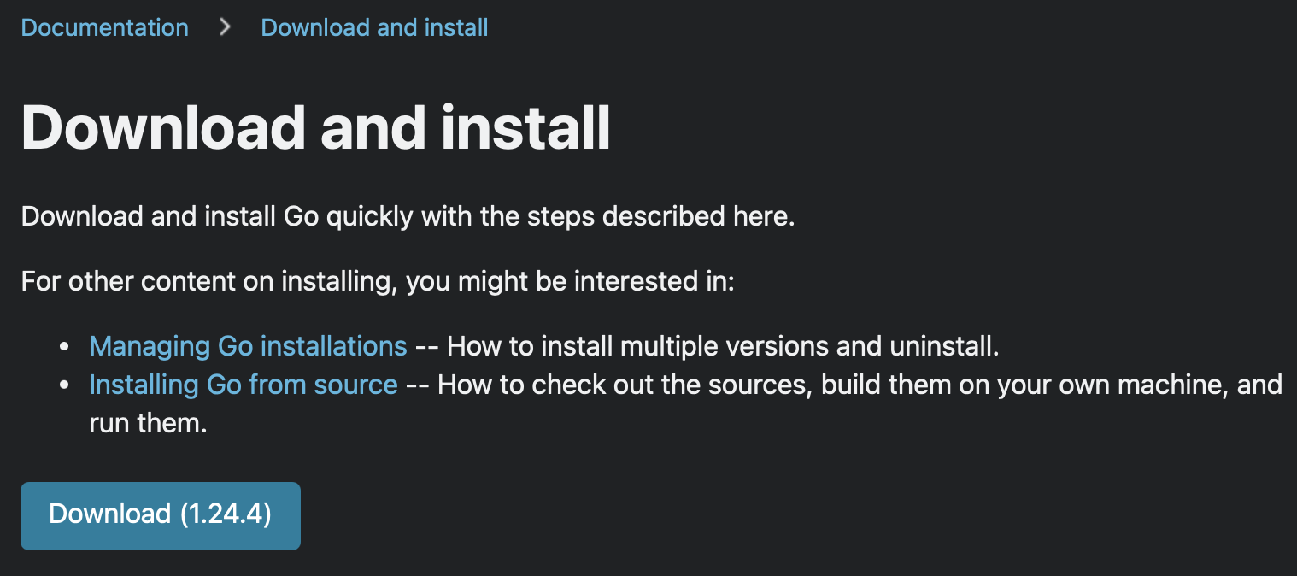The image size is (1297, 576).
Task: Click the bullet before Managing Go installations
Action: (x=64, y=347)
